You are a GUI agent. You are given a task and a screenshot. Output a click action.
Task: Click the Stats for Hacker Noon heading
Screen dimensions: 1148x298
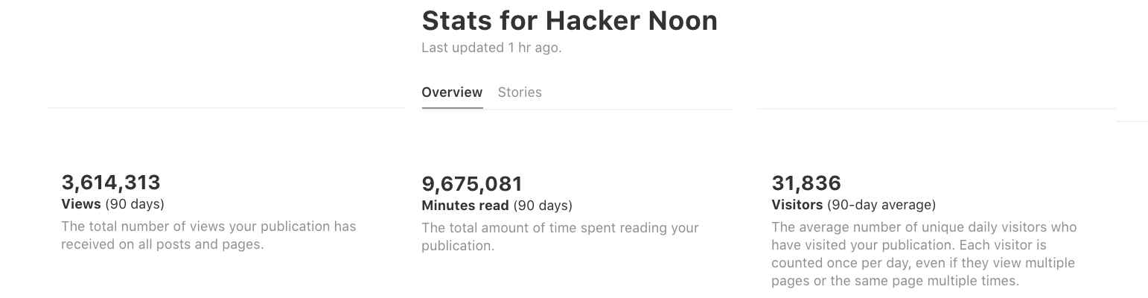point(570,21)
